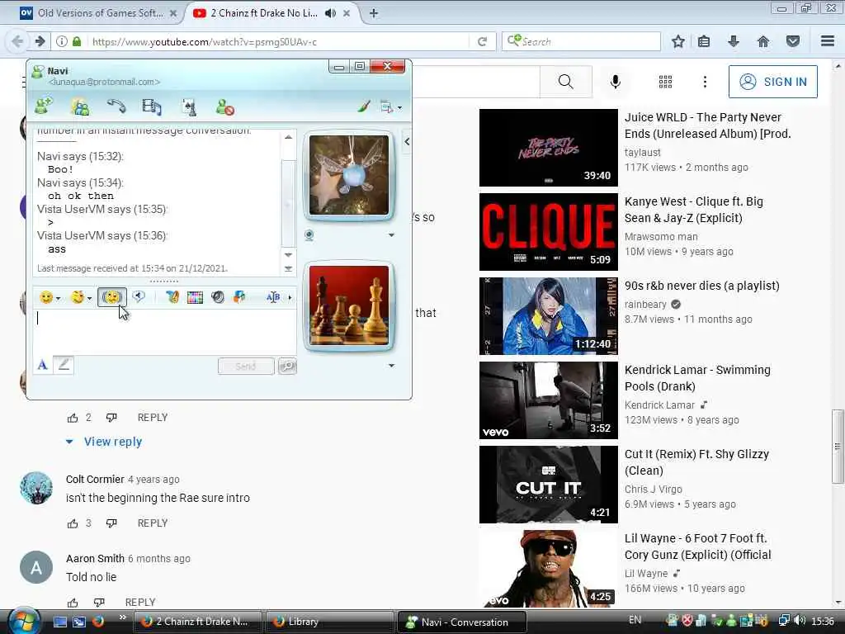Open 90s r&b never dies playlist
The image size is (845, 634).
click(x=549, y=316)
